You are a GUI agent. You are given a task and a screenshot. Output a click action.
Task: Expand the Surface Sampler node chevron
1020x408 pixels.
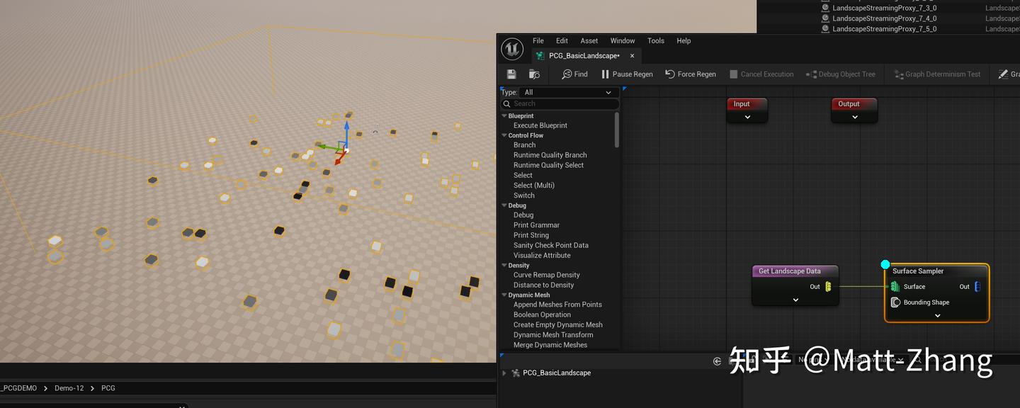tap(937, 316)
